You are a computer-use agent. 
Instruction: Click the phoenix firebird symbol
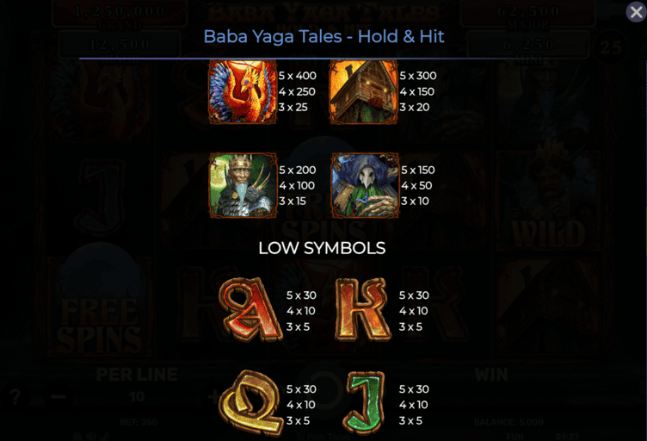[x=243, y=91]
